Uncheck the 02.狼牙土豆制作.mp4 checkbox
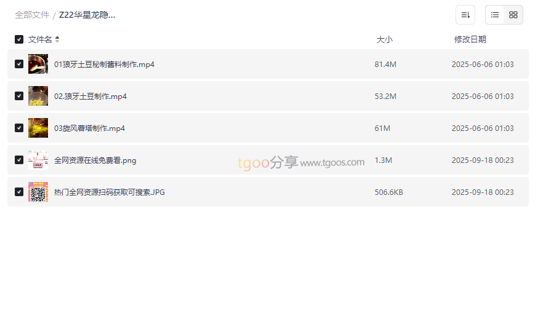 19,96
